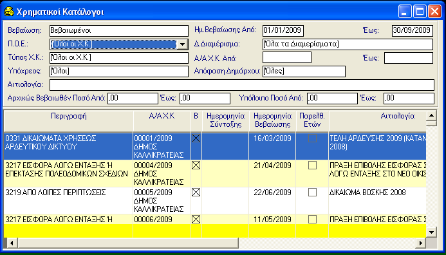The image size is (446, 255).
Task: Toggle Παρελθ. Ετών checkbox for 11/05/2009 row
Action: (312, 219)
